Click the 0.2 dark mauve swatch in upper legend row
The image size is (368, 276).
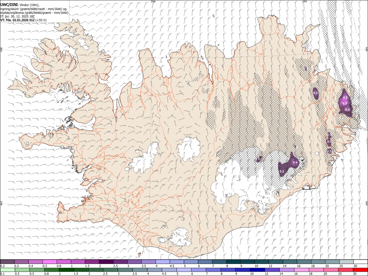click(7, 262)
